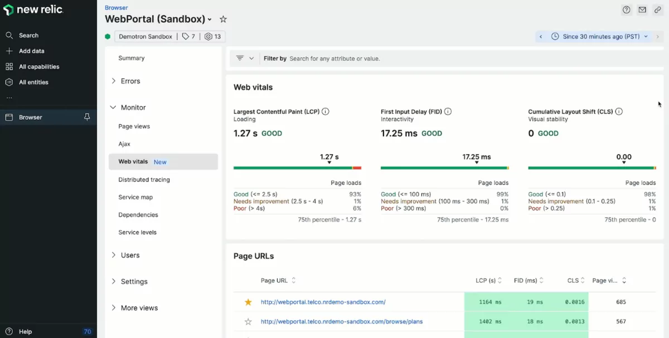Open Summary in the entity menu

click(132, 58)
